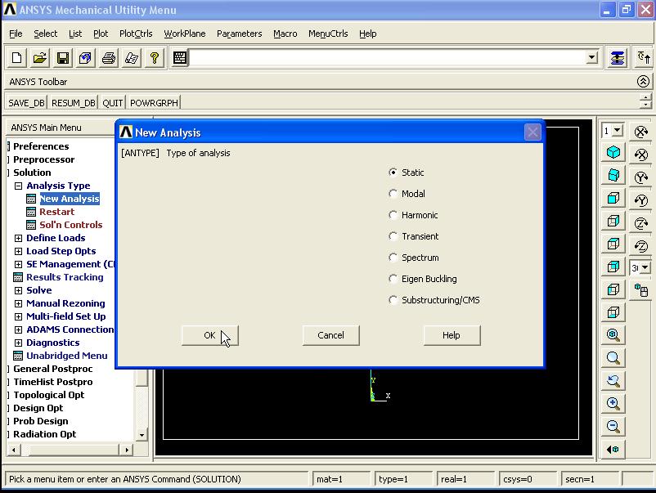Expand the Manual Rezoning node

pyautogui.click(x=19, y=303)
